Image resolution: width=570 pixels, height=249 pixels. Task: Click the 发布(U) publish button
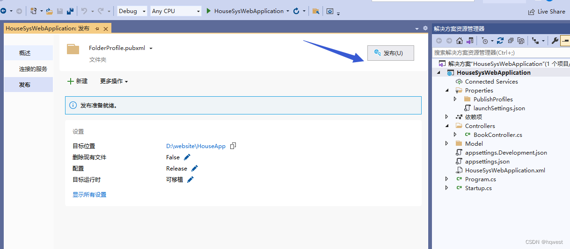(391, 53)
